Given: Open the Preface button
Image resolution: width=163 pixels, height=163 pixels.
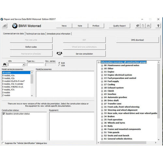Looking at the screenshot, I should coord(96,26).
